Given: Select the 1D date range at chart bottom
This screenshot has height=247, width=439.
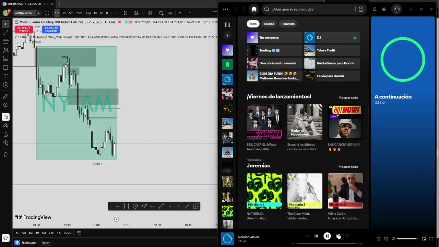Looking at the screenshot, I should (17, 233).
